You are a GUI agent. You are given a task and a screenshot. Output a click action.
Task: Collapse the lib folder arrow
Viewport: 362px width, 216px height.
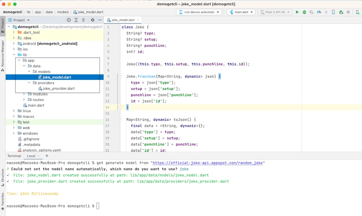[x=14, y=54]
